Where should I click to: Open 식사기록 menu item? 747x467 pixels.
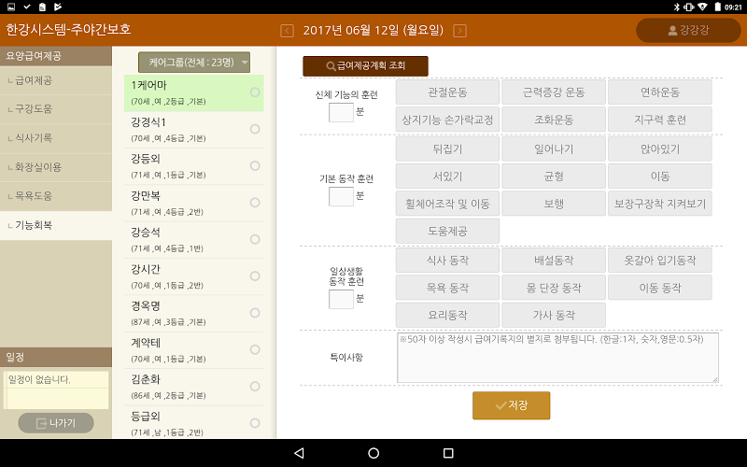[56, 138]
